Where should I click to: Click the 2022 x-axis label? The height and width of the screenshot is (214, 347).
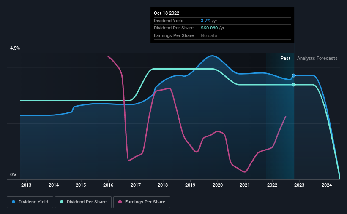point(272,185)
